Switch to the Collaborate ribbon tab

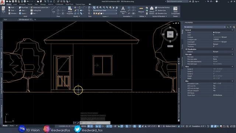point(59,4)
